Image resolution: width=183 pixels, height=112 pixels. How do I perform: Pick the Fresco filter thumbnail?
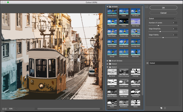pos(124,22)
